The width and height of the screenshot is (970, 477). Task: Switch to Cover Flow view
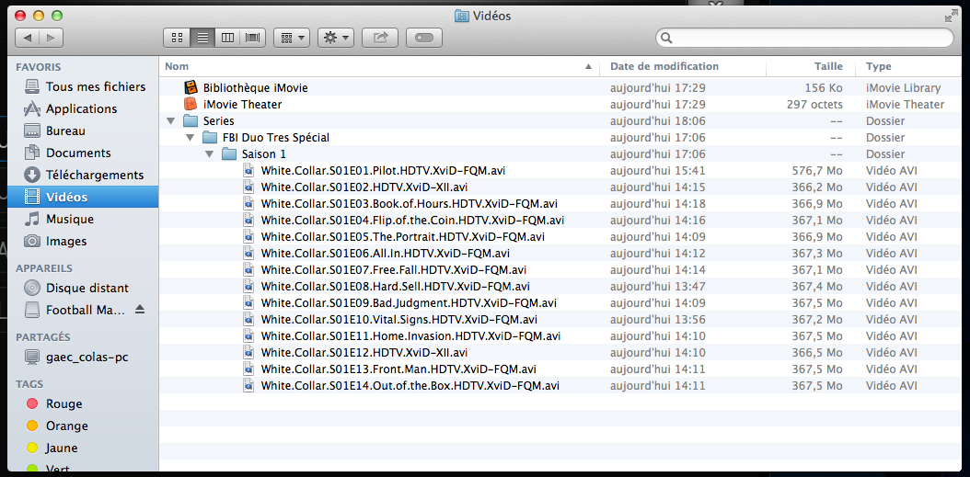(252, 38)
